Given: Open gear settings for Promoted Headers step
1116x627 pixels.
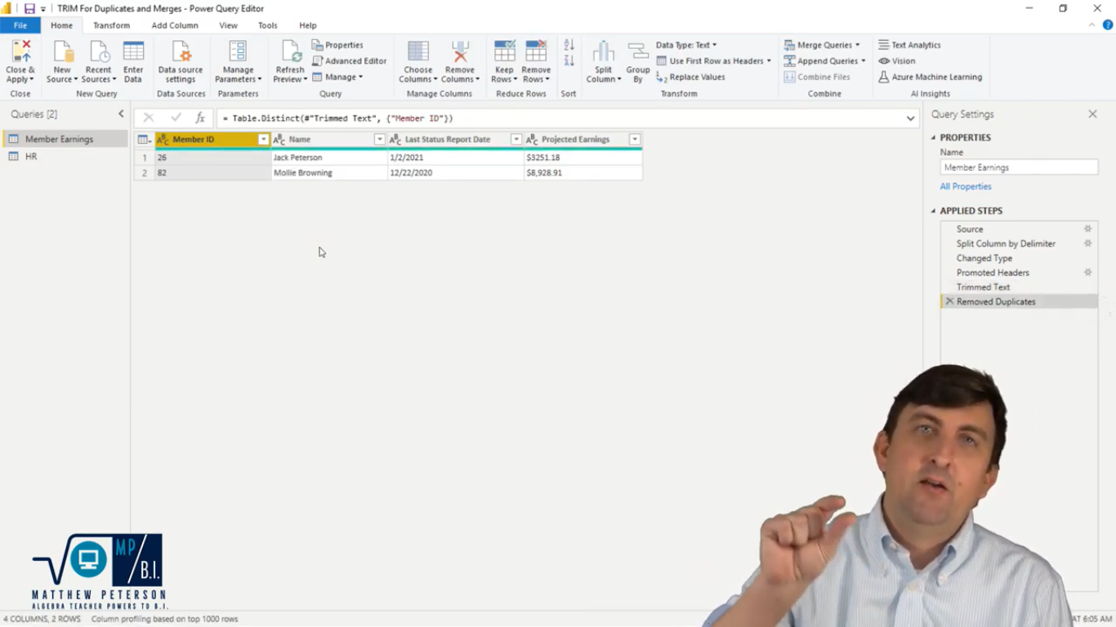Looking at the screenshot, I should (x=1087, y=273).
